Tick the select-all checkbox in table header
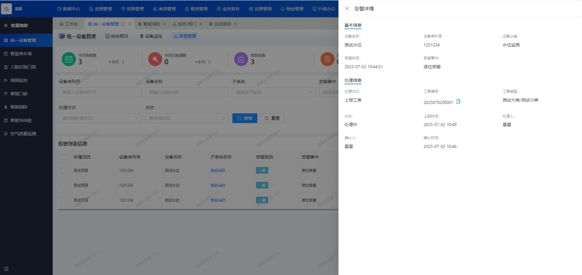Image resolution: width=582 pixels, height=275 pixels. [x=64, y=157]
